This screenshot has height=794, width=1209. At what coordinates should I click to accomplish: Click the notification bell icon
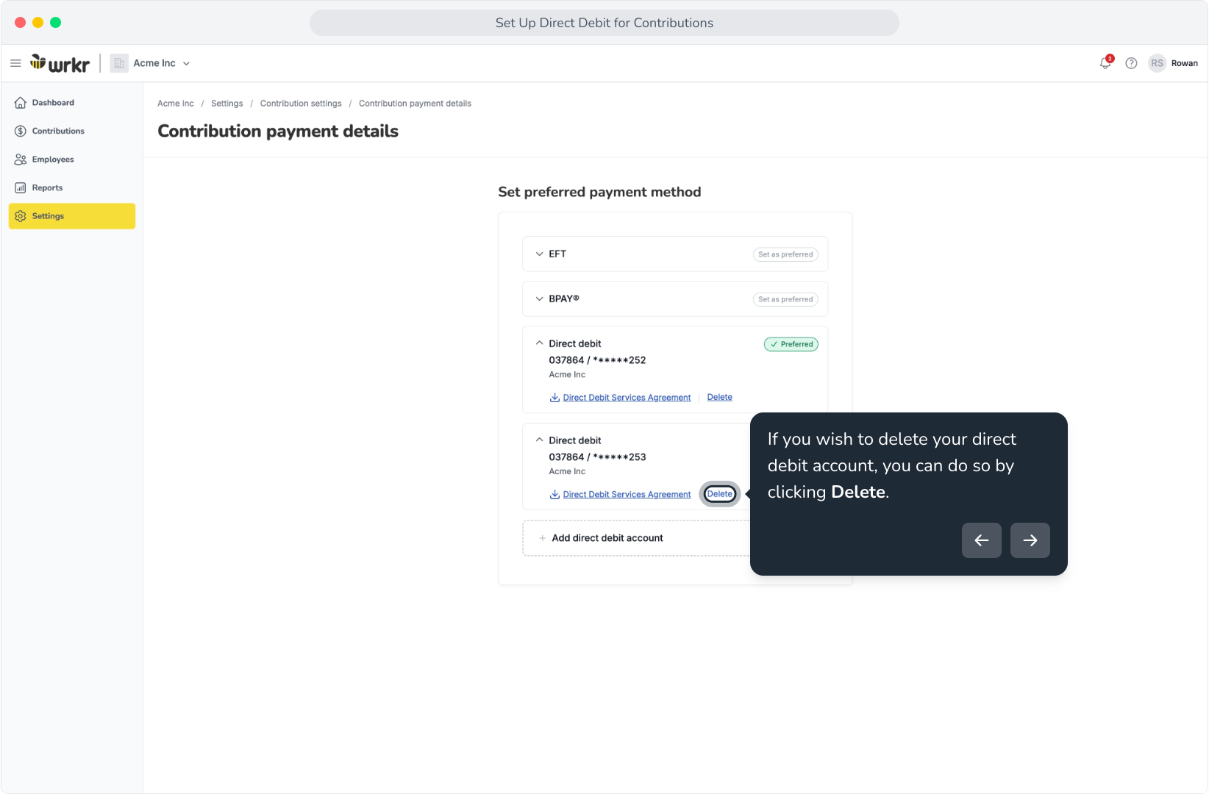click(1105, 63)
